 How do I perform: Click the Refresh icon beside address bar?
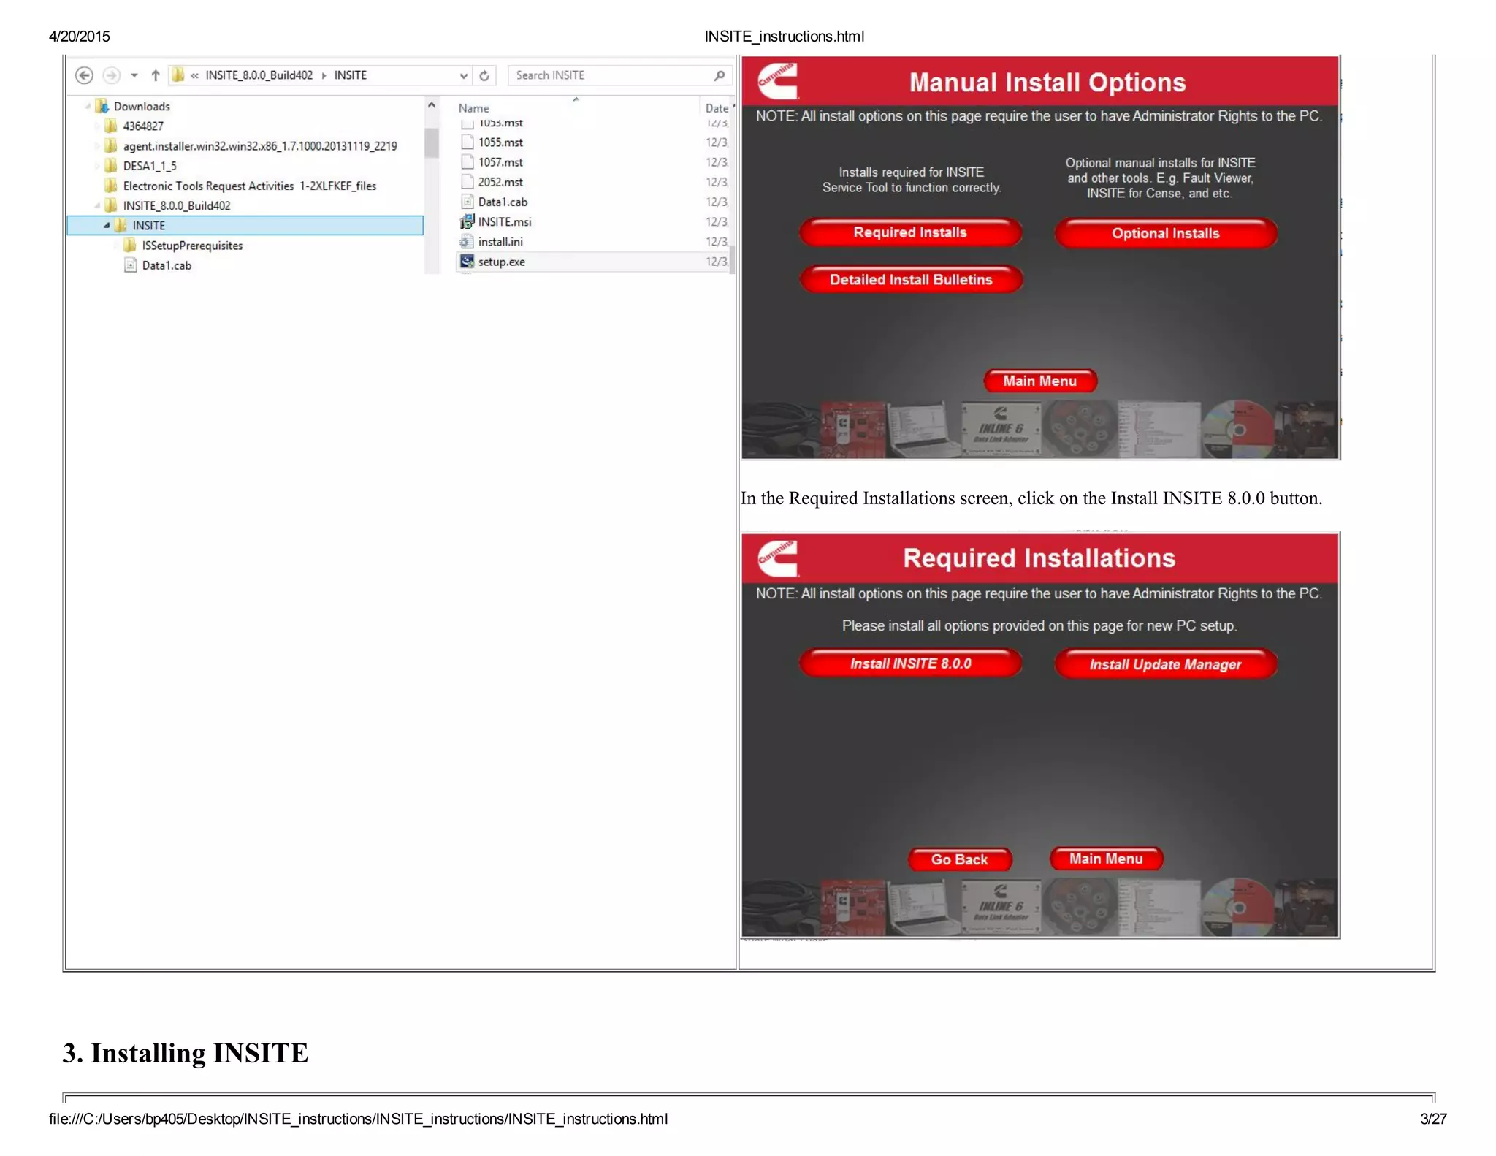click(x=484, y=75)
